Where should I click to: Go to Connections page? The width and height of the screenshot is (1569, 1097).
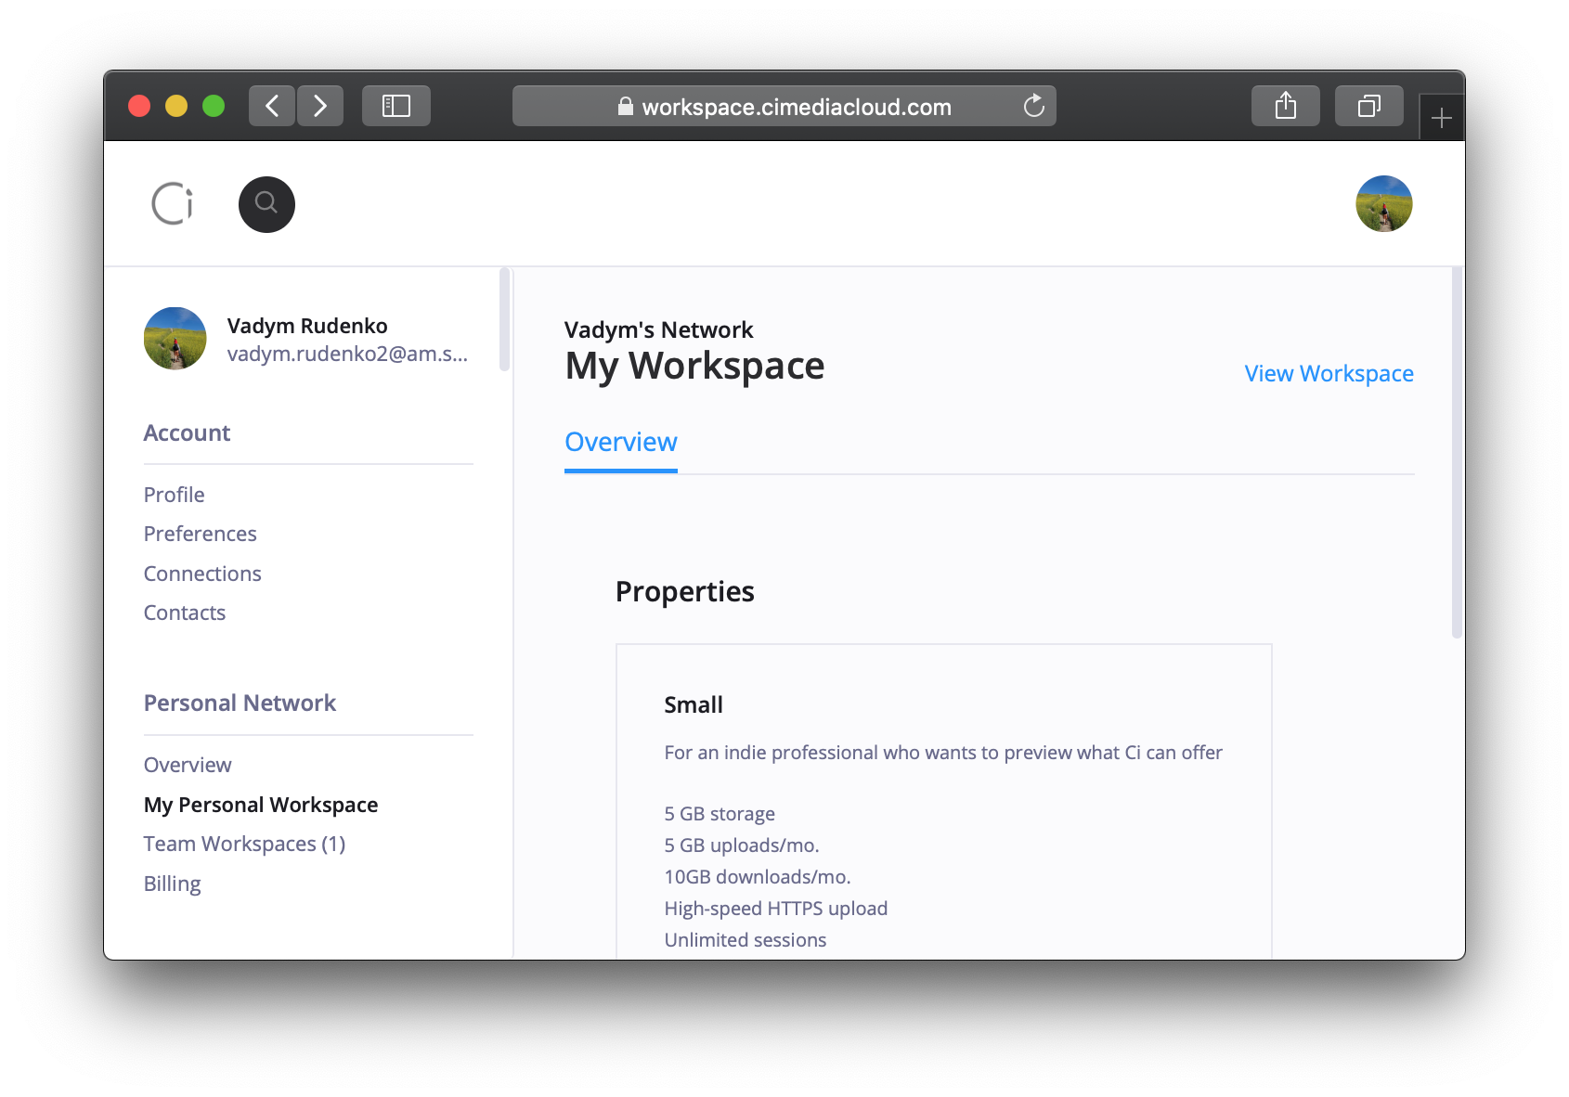(x=202, y=574)
